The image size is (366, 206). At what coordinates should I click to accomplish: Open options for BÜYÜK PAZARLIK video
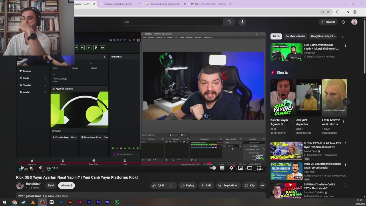(345, 144)
